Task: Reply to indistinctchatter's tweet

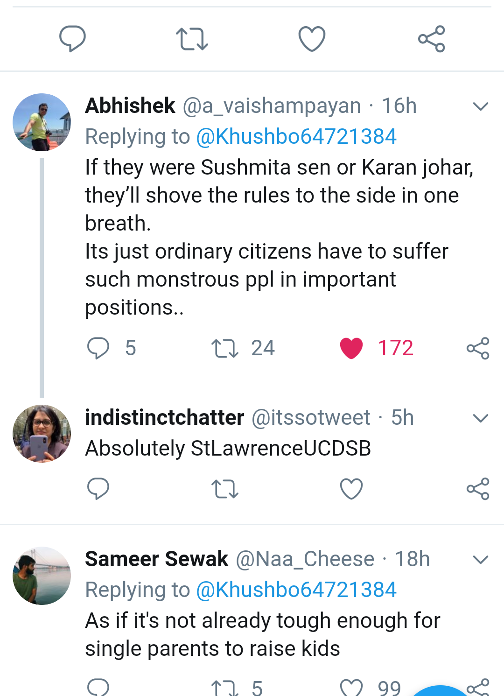Action: click(98, 489)
